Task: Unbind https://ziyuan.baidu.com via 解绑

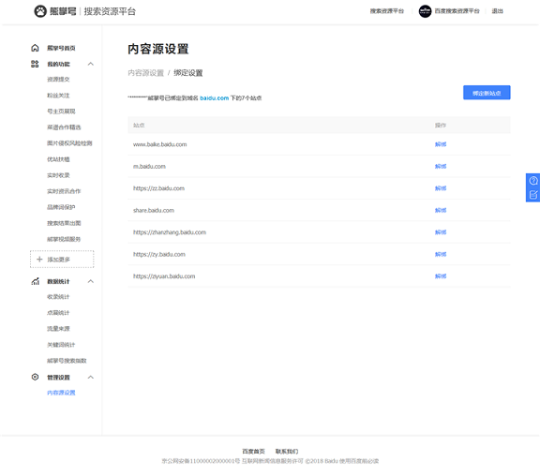Action: pos(441,276)
